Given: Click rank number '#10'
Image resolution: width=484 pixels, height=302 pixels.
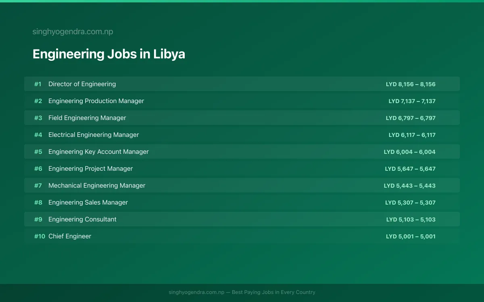Looking at the screenshot, I should pyautogui.click(x=40, y=236).
